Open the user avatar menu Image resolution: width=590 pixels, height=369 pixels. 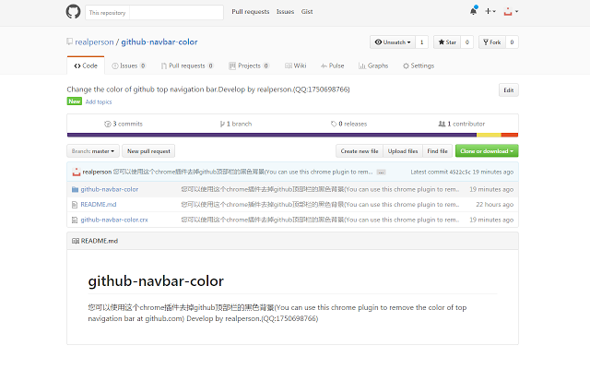coord(511,11)
